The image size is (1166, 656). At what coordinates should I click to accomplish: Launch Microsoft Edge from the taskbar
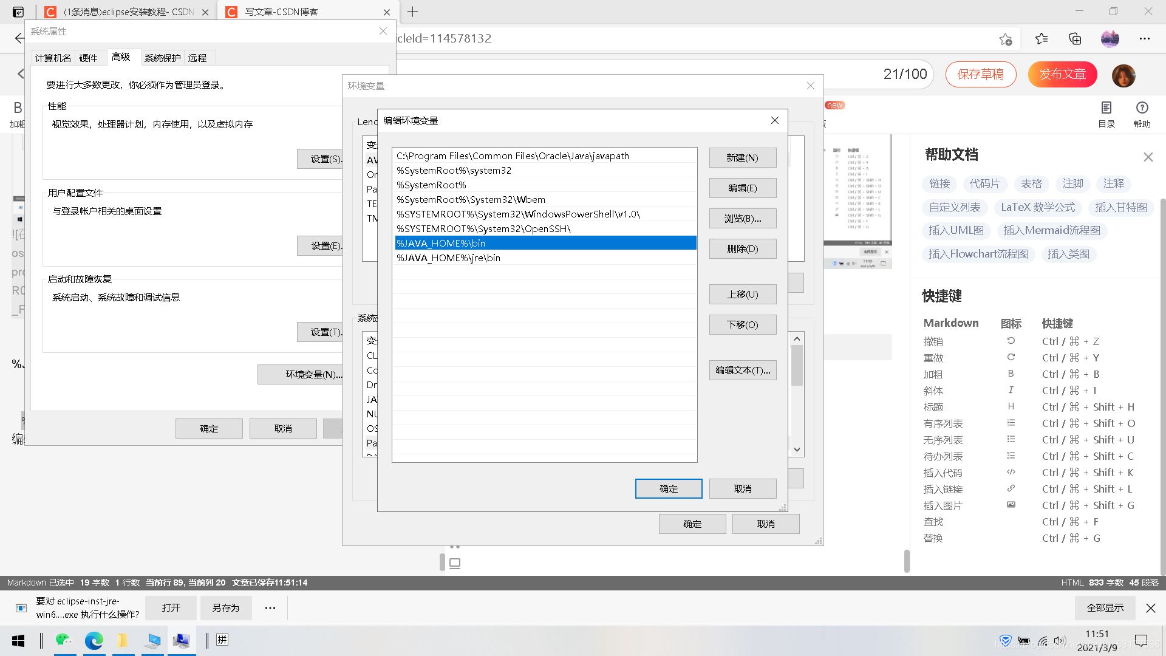coord(94,640)
